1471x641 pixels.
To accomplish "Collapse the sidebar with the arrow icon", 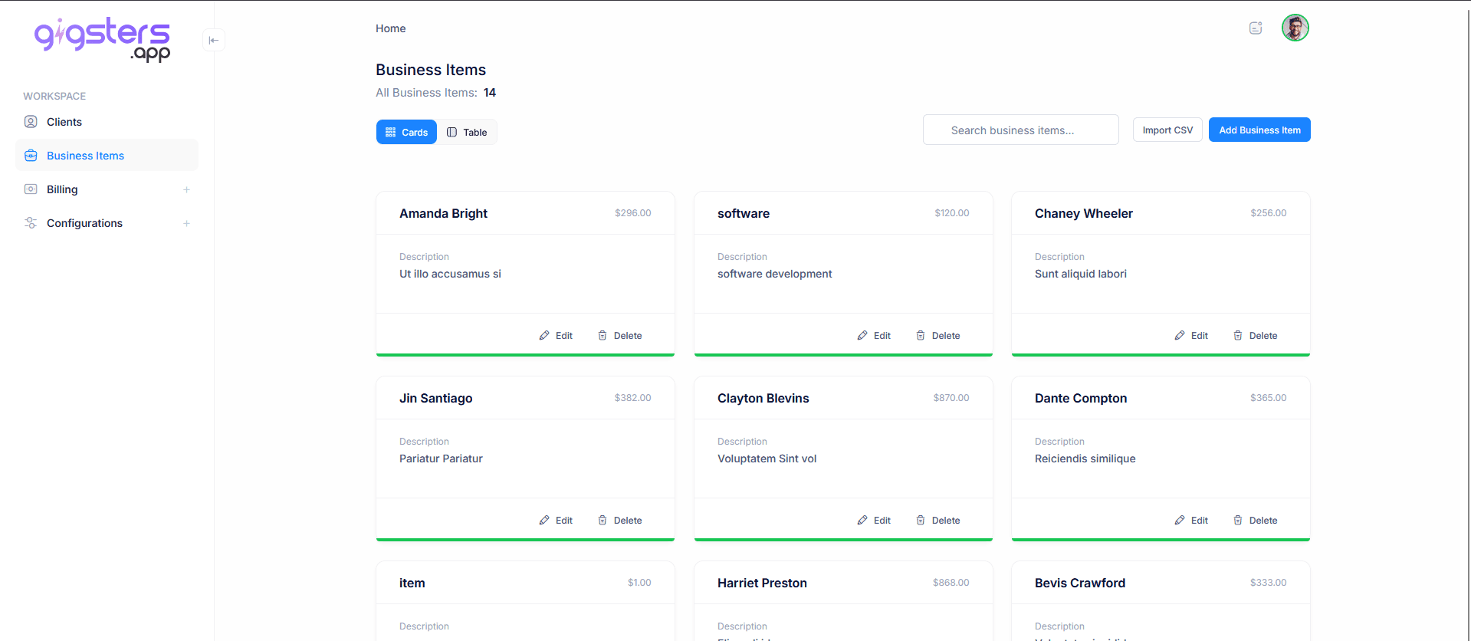I will click(214, 40).
